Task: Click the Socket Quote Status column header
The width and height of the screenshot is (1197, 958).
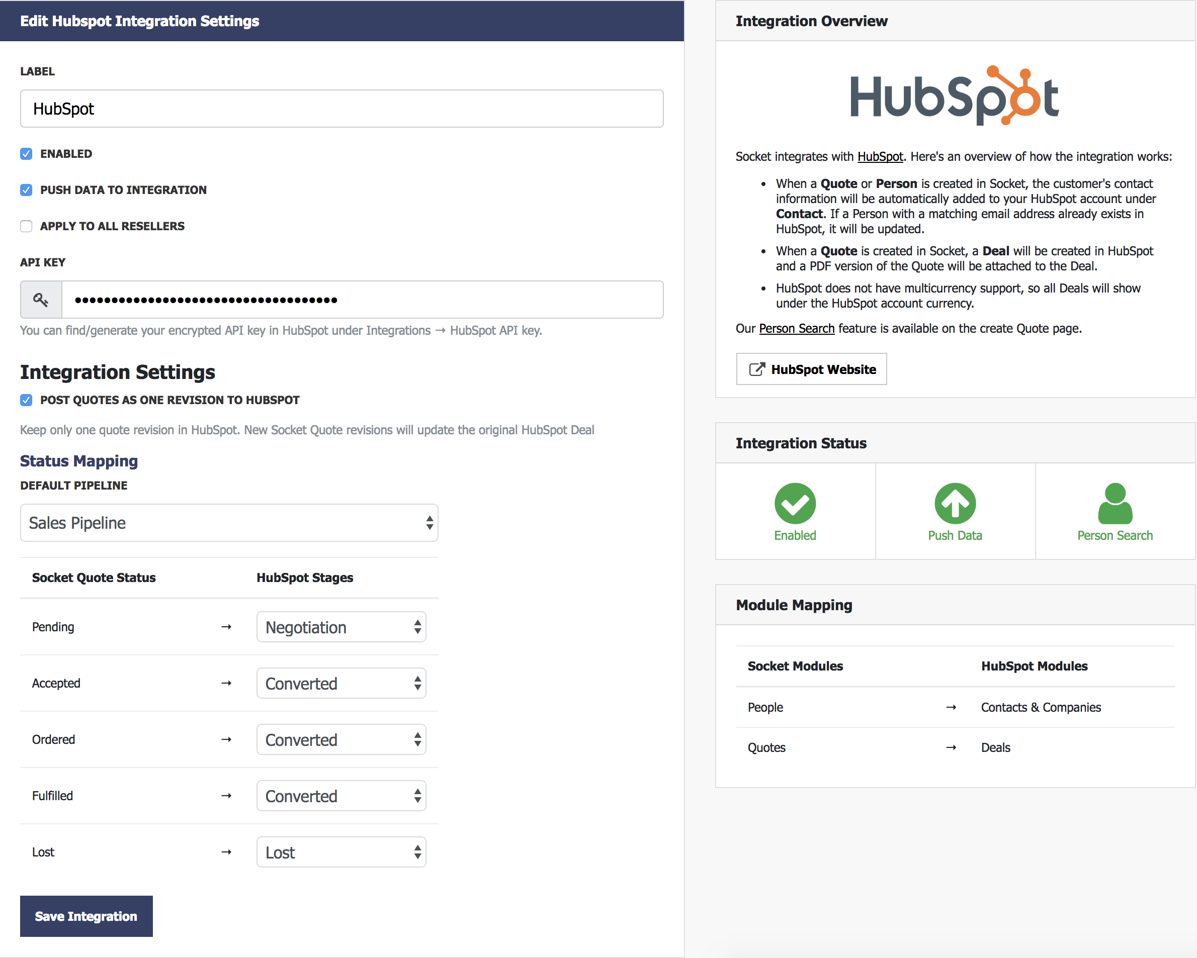Action: coord(94,578)
